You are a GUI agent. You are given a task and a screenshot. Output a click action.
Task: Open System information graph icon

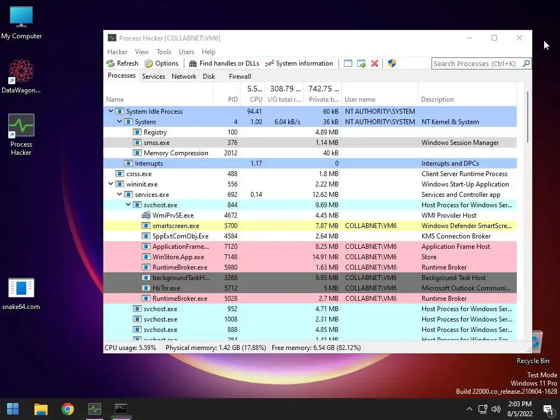[269, 63]
